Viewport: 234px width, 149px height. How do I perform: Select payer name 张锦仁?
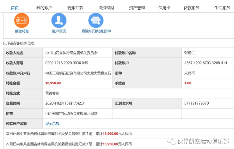tap(189, 53)
